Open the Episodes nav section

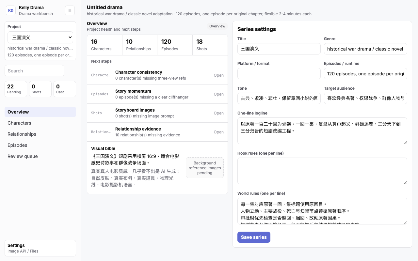(x=40, y=145)
